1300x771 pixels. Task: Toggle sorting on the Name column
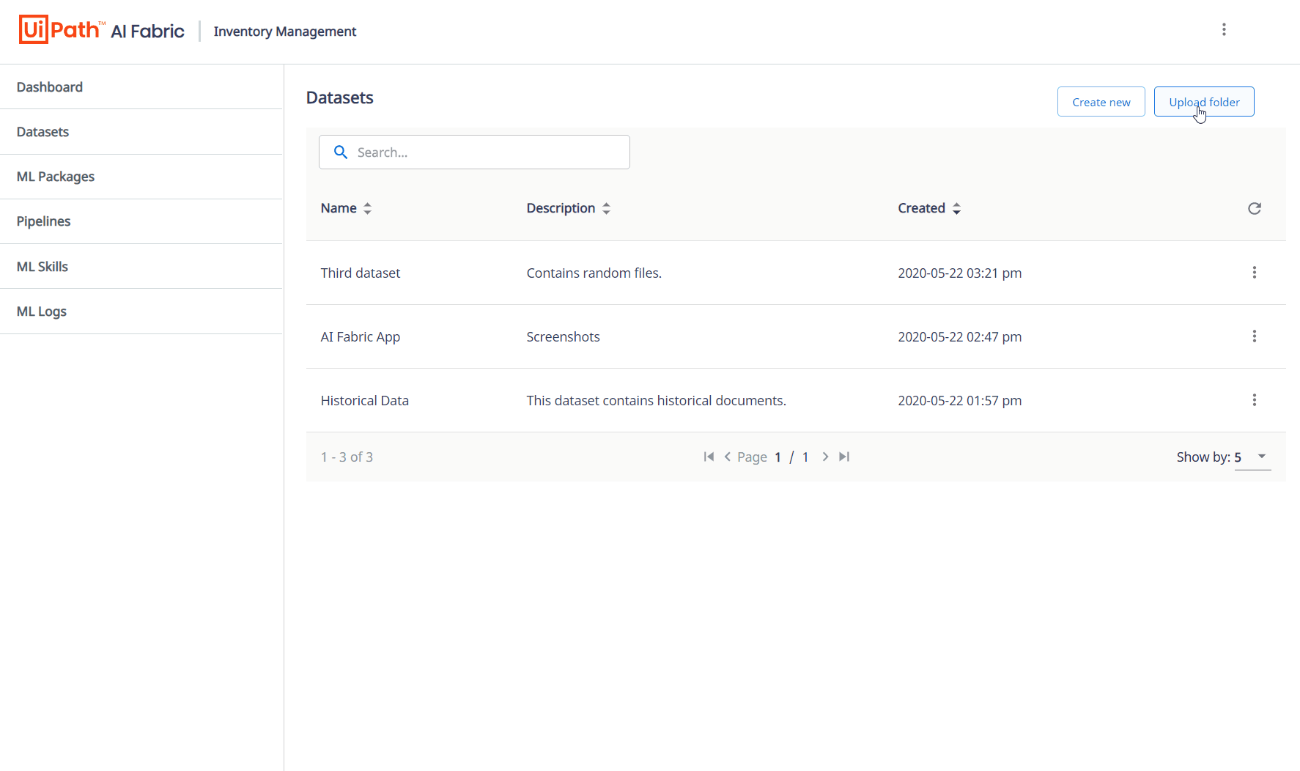pos(368,208)
